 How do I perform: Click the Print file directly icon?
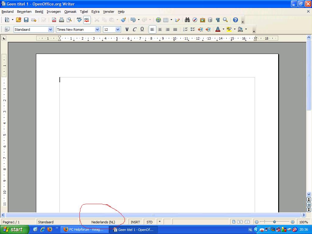point(62,20)
